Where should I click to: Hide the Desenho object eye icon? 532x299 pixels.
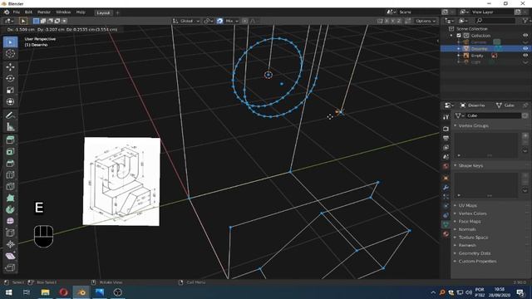coord(525,48)
